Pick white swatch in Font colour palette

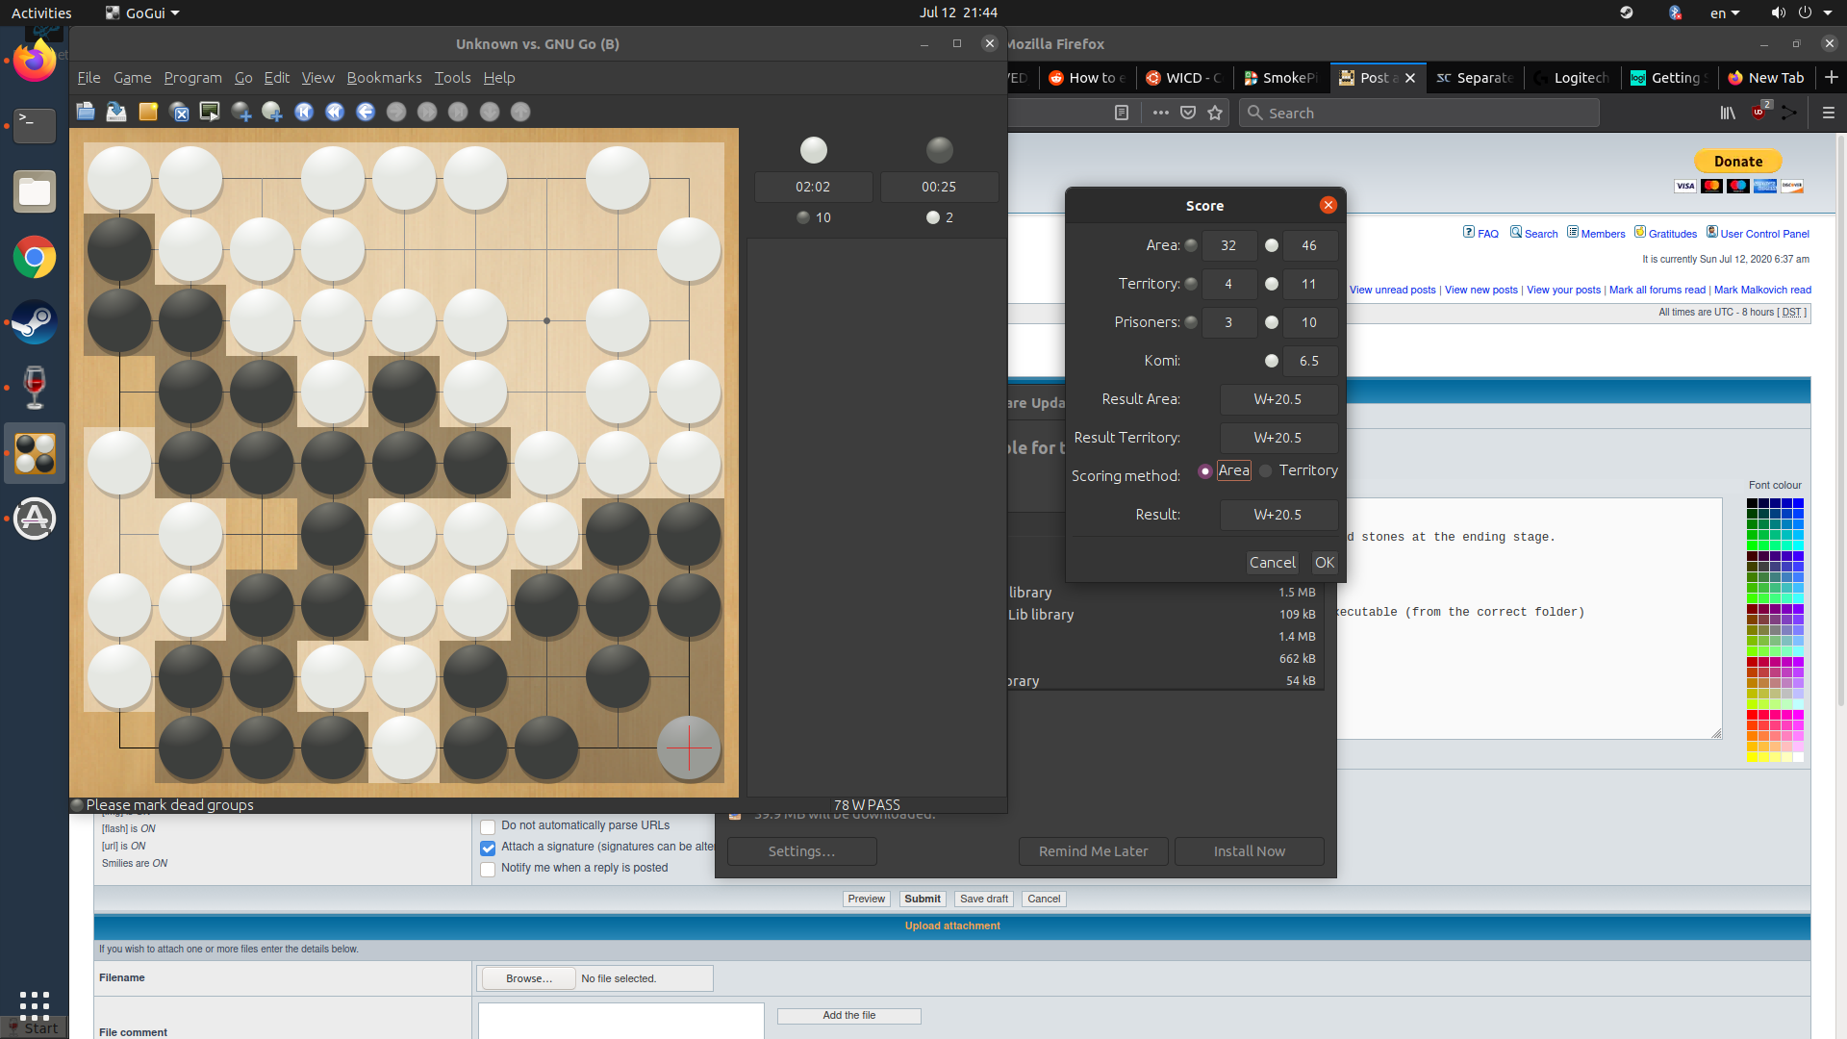click(x=1798, y=757)
